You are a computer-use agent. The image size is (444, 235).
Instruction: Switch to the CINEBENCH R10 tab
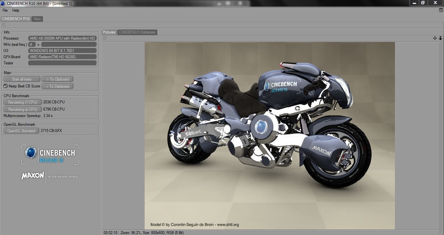(16, 19)
